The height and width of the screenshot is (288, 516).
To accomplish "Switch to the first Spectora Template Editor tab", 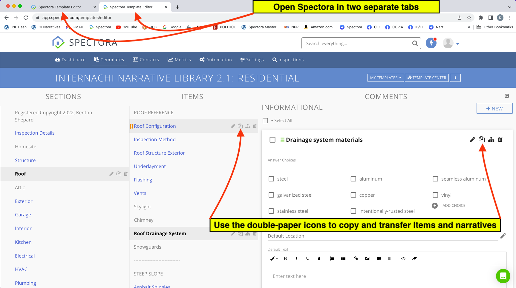I will click(63, 7).
